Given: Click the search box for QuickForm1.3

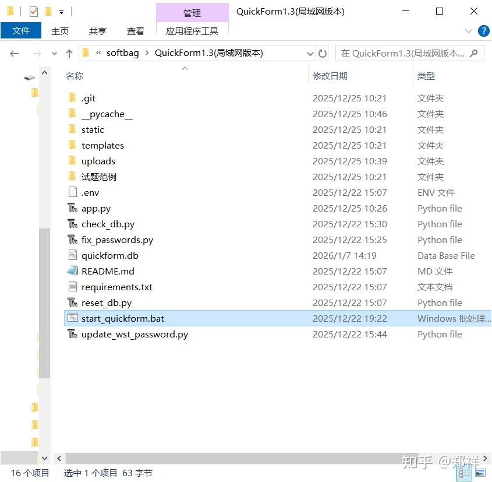Looking at the screenshot, I should 409,54.
